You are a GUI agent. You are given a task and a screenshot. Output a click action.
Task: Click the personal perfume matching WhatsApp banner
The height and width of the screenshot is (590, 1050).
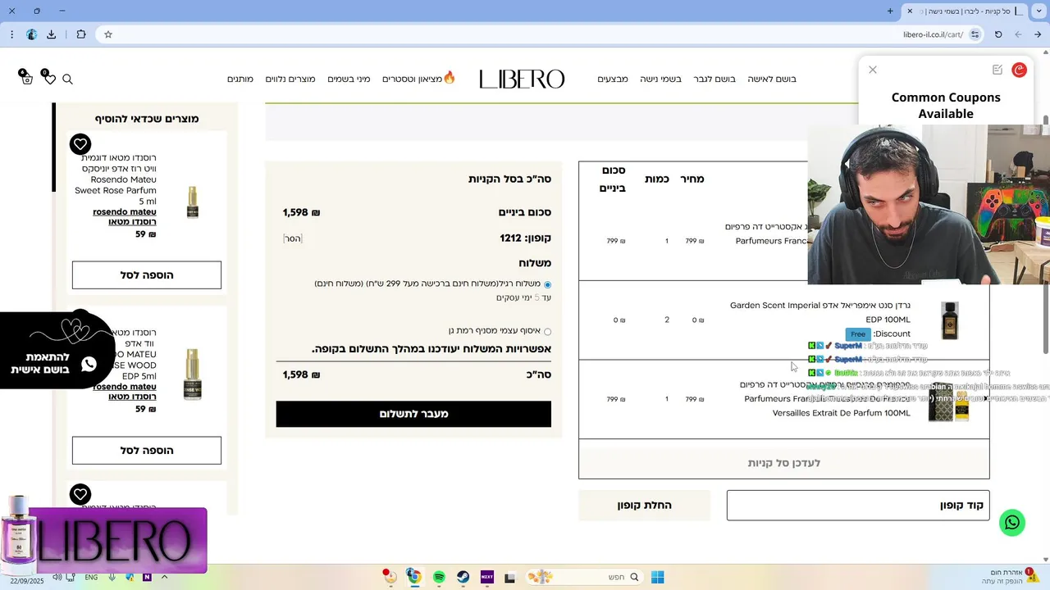(56, 350)
